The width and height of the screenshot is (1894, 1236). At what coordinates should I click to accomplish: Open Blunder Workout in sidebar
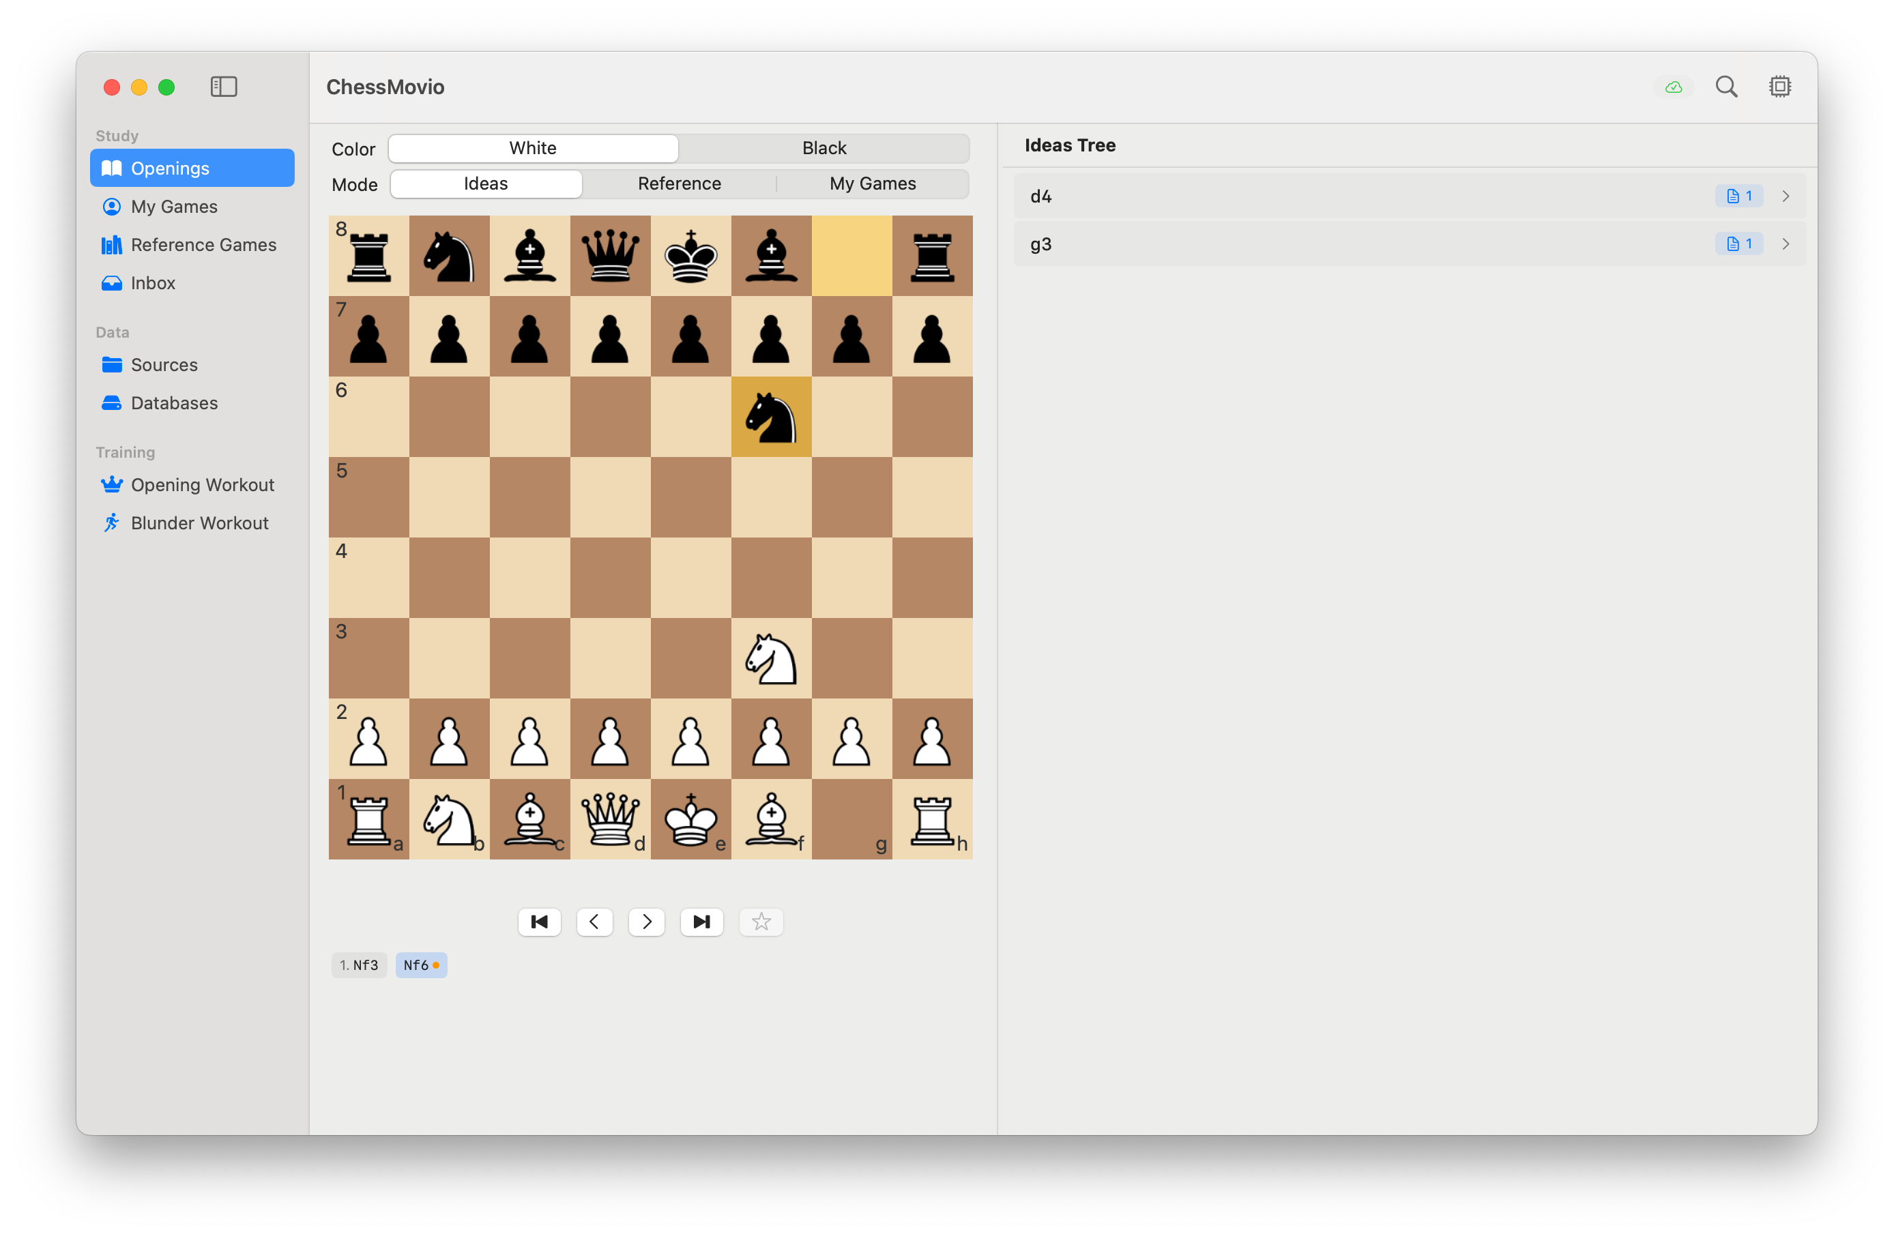(x=199, y=523)
